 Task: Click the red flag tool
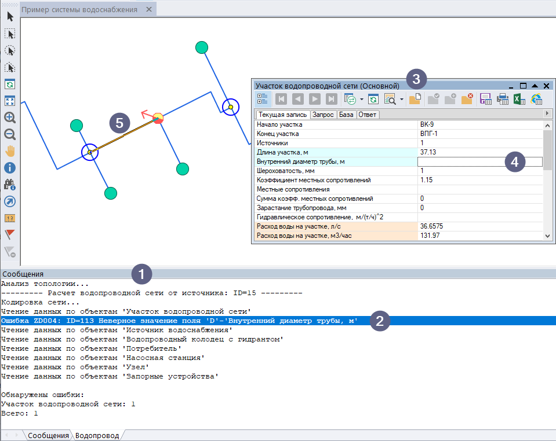point(10,234)
